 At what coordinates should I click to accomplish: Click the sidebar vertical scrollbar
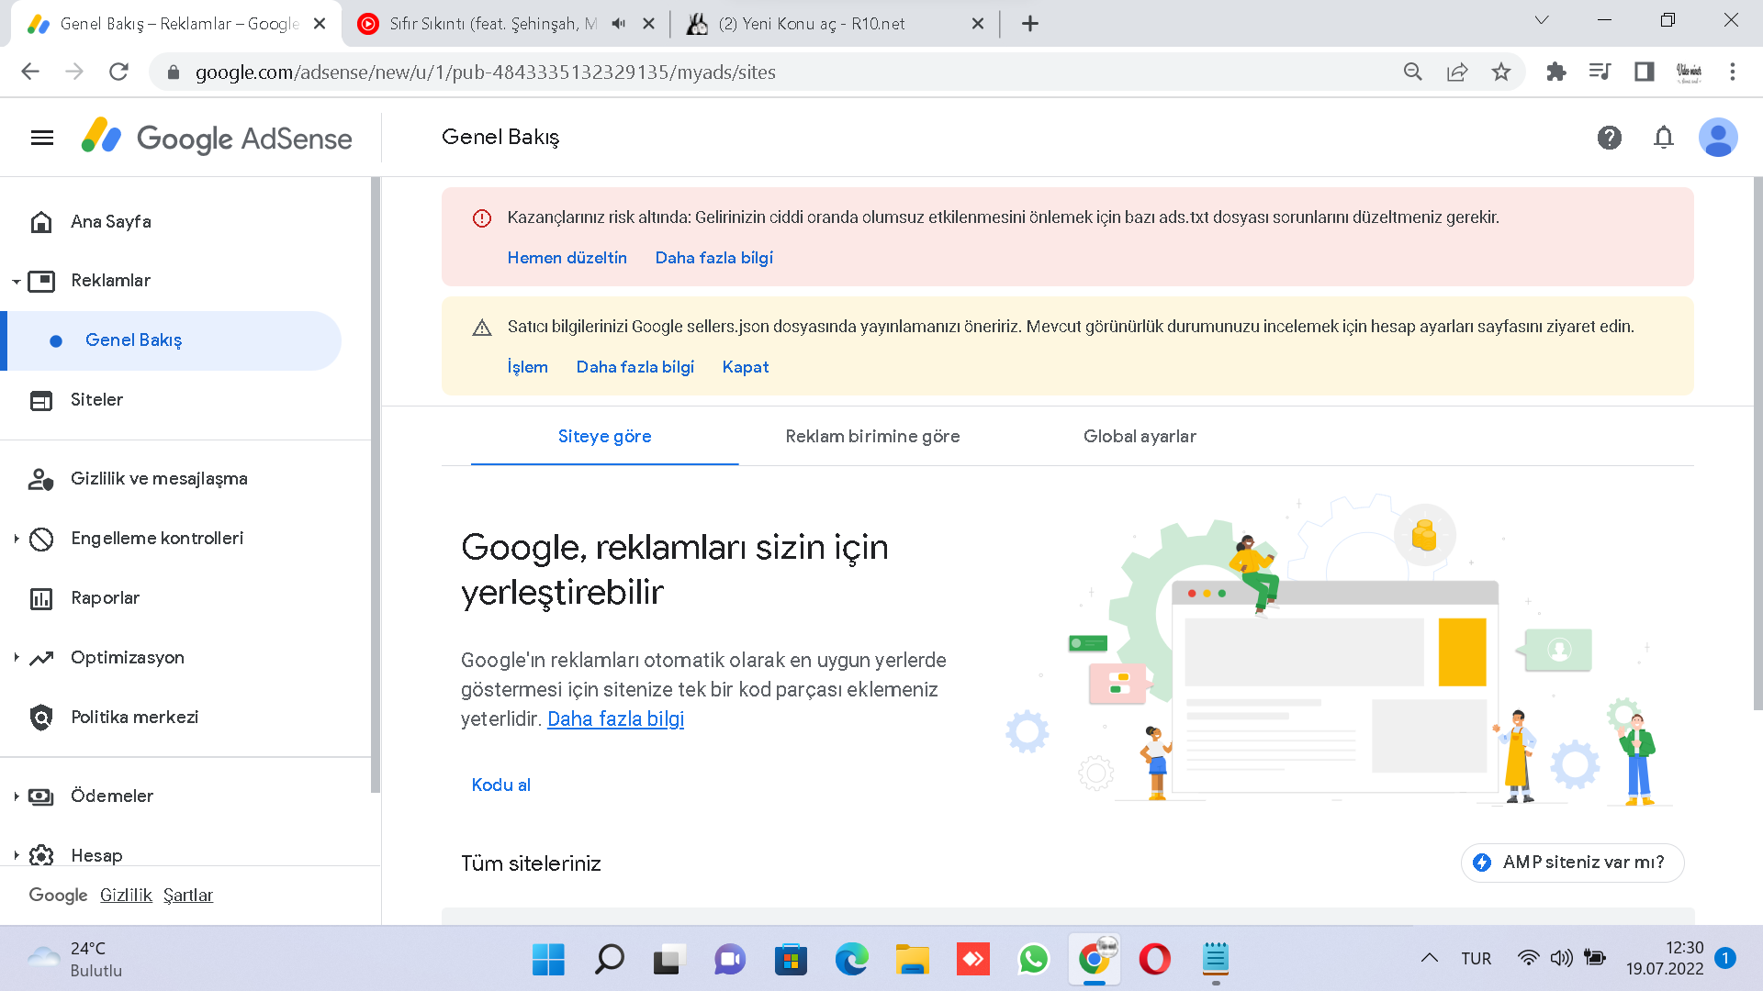(375, 484)
